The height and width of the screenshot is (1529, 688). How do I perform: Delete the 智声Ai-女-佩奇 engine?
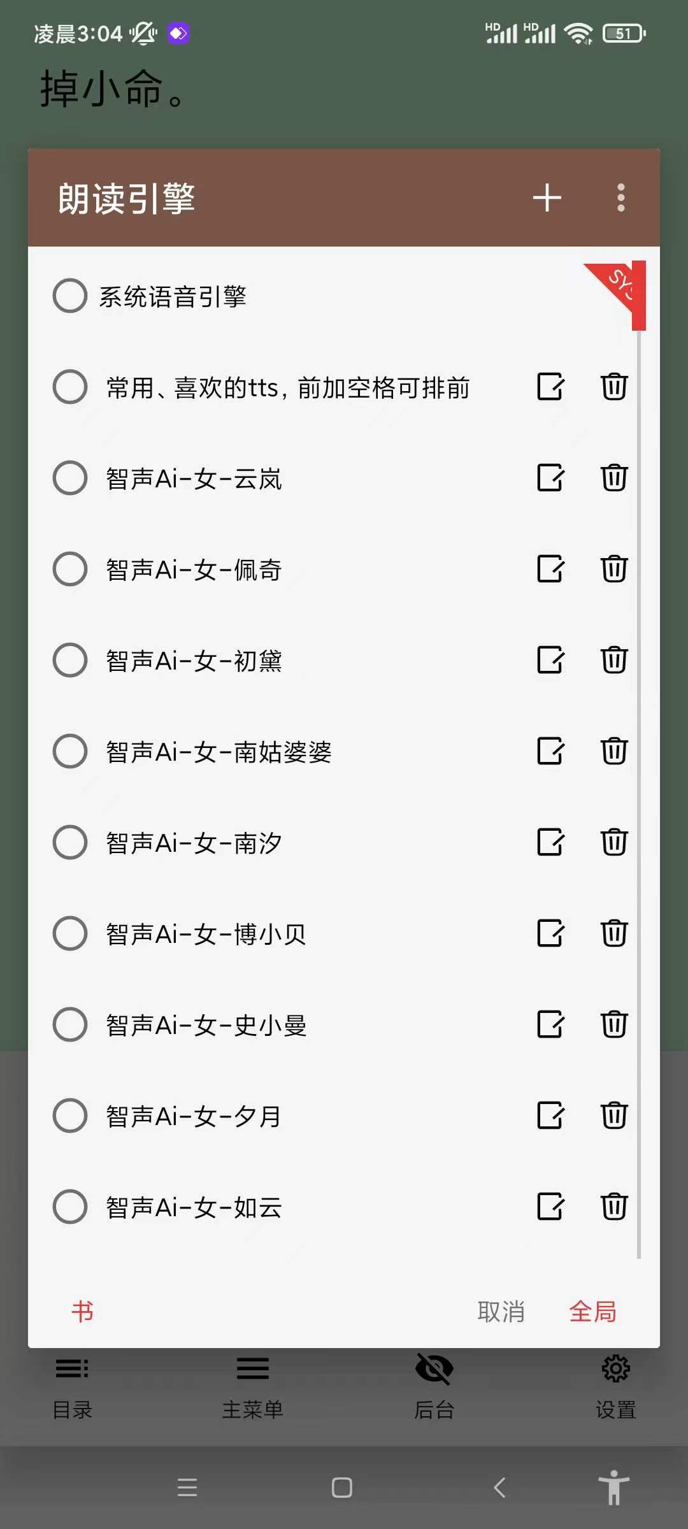614,569
